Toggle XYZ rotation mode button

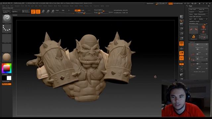coord(182,64)
